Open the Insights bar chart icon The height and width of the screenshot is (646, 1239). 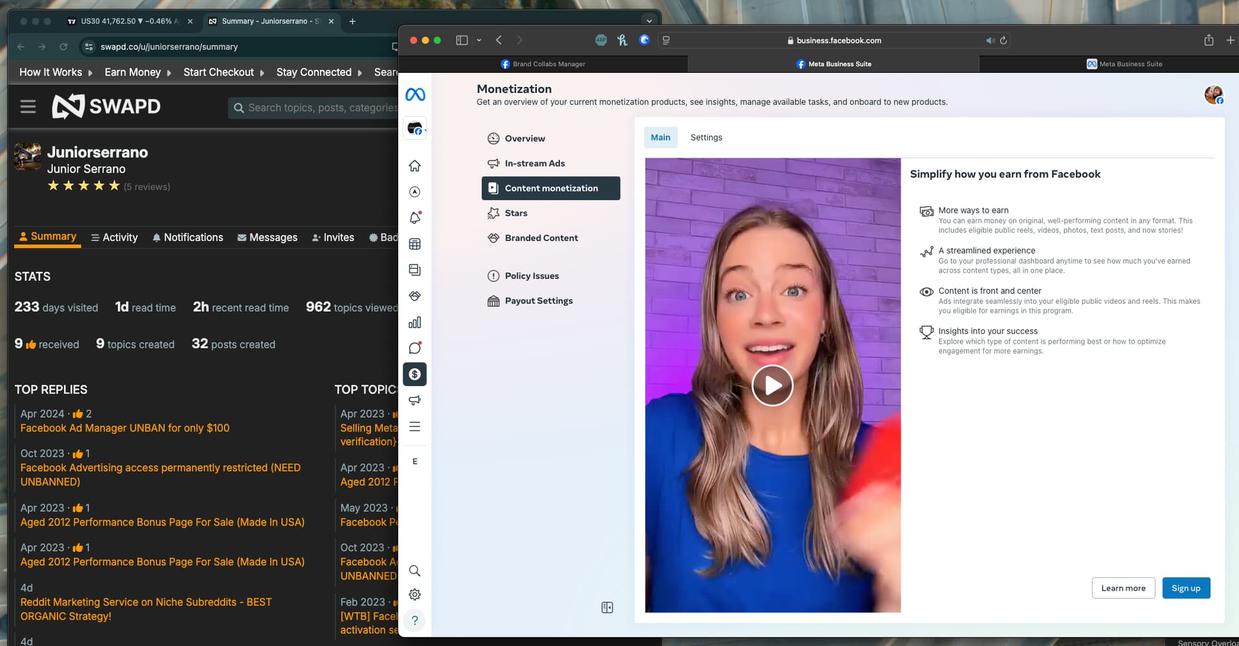(415, 322)
